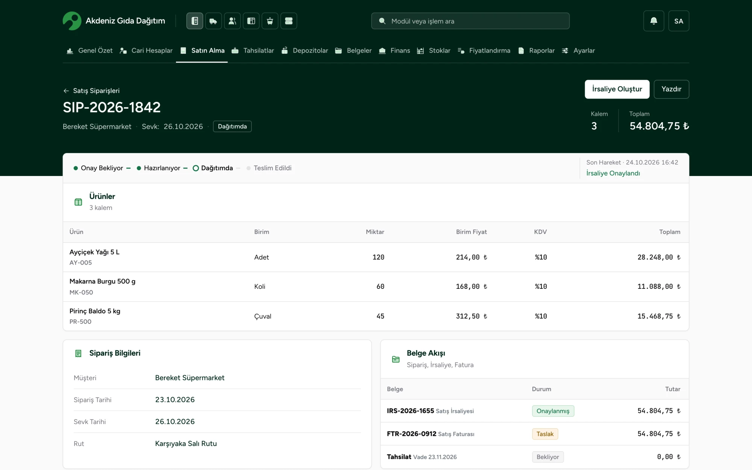Open the open-book layout module icon
Screen dimensions: 752x470
coord(251,21)
